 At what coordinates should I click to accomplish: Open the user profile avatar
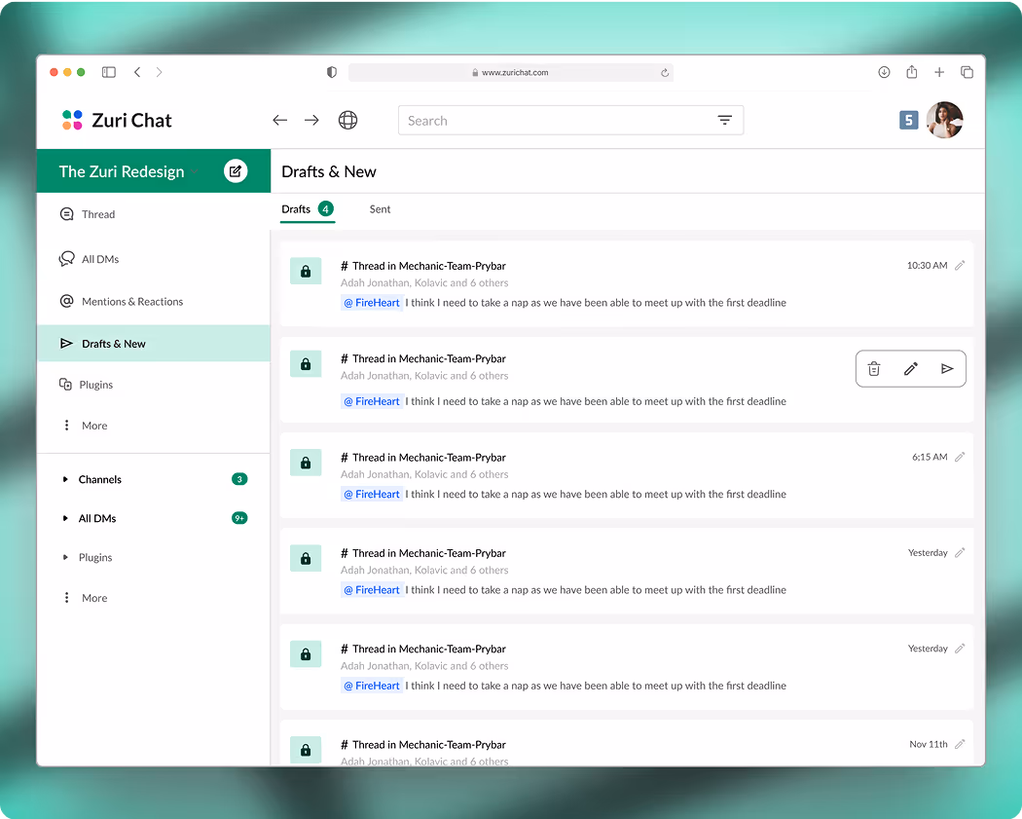coord(944,120)
